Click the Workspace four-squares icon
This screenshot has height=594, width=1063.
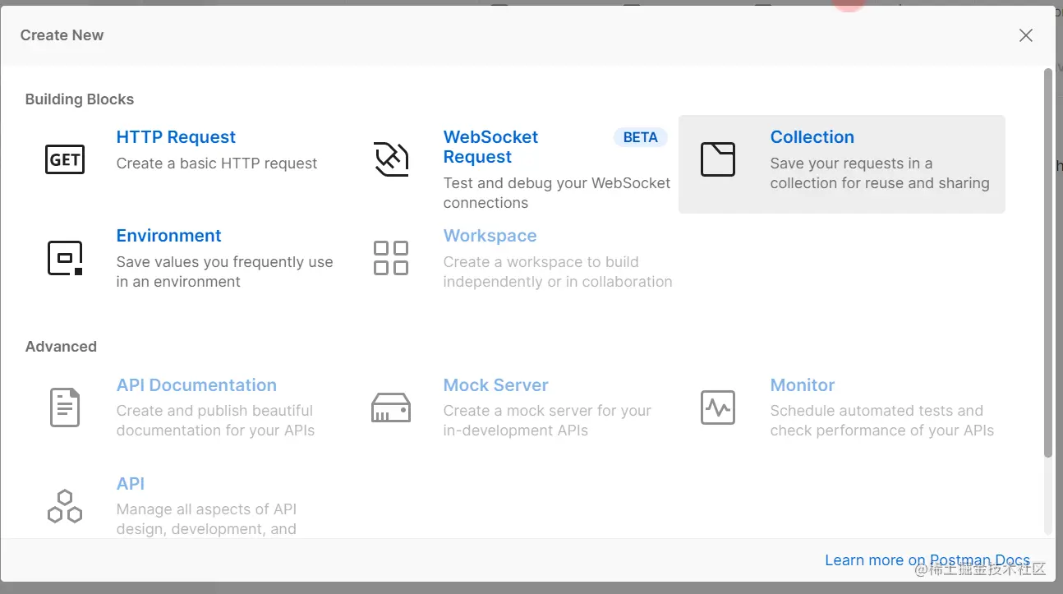point(391,258)
